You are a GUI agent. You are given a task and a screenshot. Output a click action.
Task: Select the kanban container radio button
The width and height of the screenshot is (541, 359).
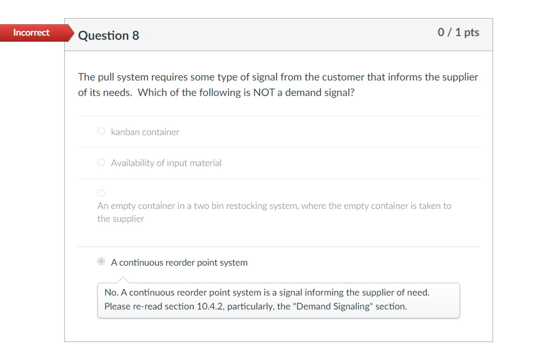[x=101, y=131]
